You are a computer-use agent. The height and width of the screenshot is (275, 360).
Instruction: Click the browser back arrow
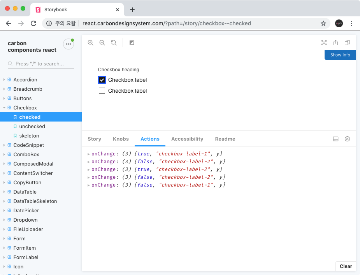(x=9, y=23)
